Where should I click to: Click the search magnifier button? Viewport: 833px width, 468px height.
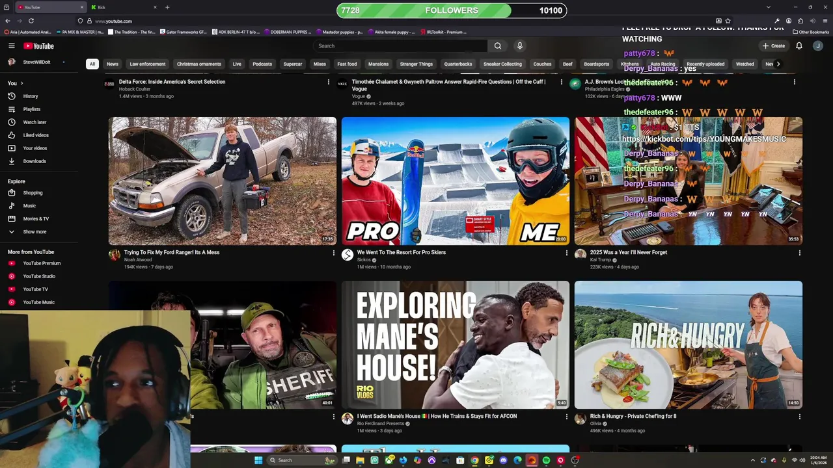point(498,46)
